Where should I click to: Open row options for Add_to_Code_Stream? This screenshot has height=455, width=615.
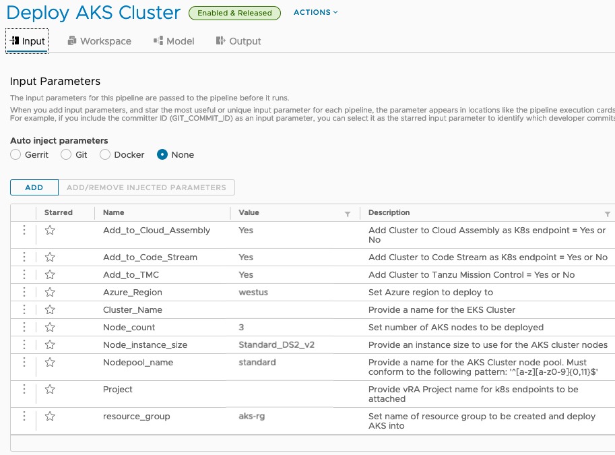(24, 257)
